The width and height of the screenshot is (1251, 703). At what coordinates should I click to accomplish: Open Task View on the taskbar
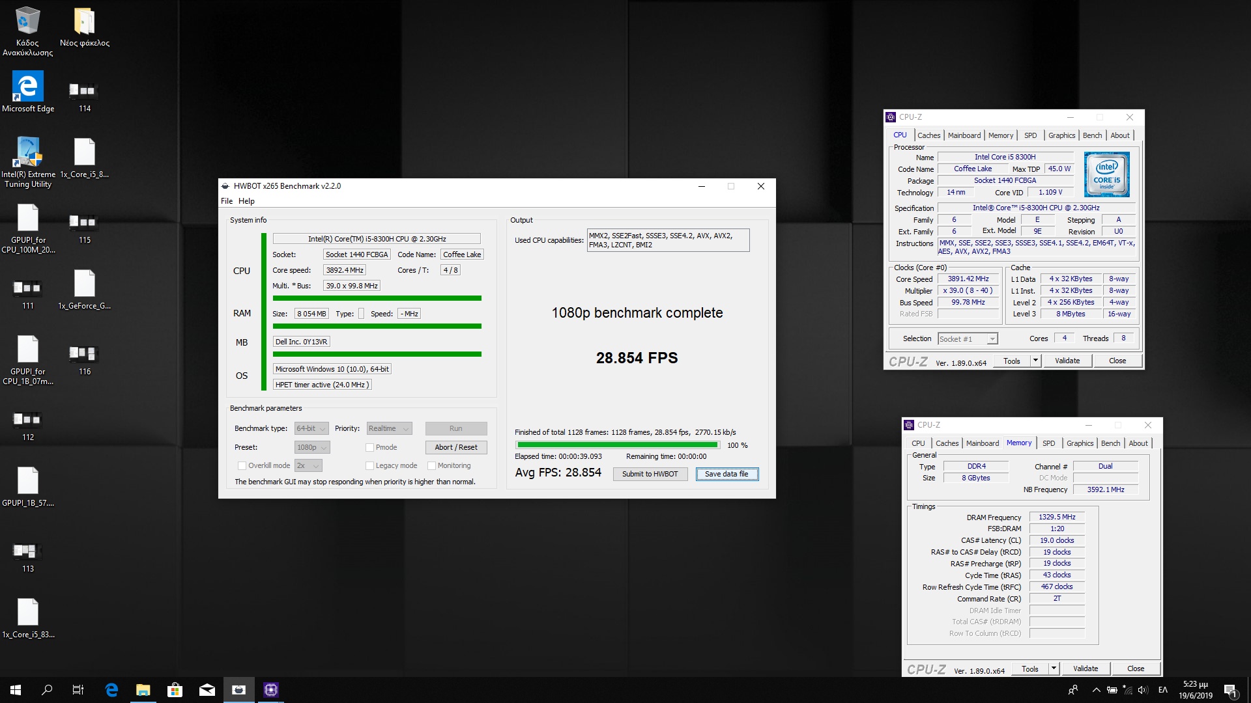(x=78, y=690)
